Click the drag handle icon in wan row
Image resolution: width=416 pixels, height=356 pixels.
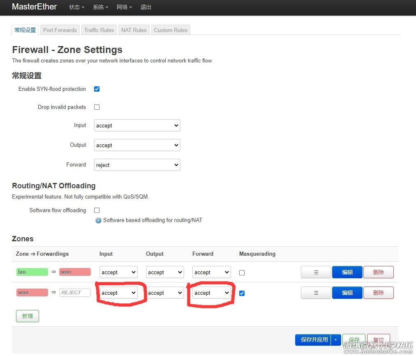pyautogui.click(x=316, y=293)
